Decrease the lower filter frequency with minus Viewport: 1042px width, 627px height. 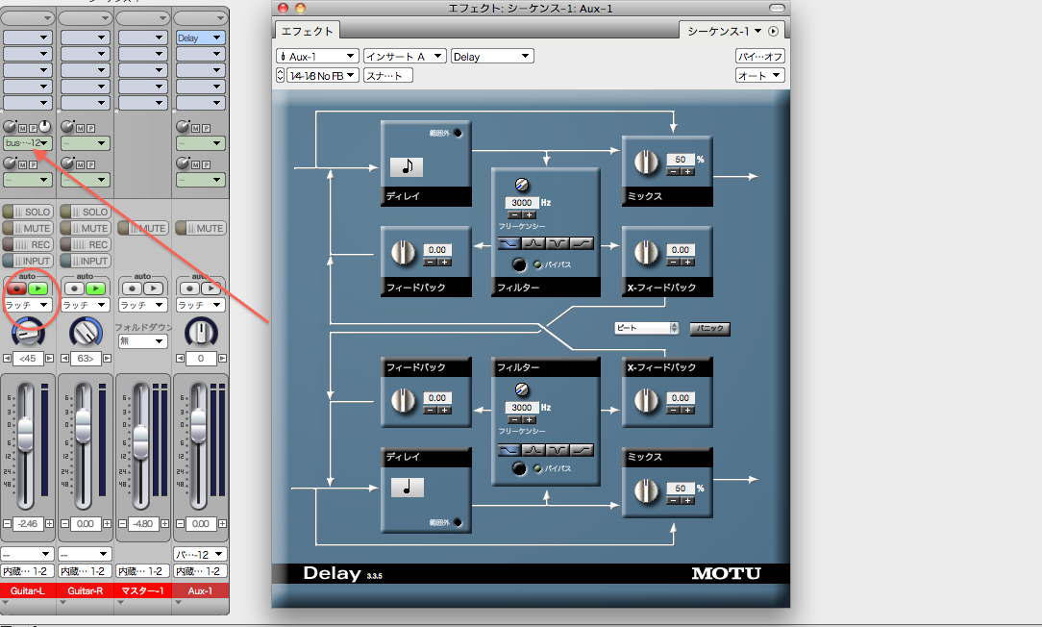514,419
